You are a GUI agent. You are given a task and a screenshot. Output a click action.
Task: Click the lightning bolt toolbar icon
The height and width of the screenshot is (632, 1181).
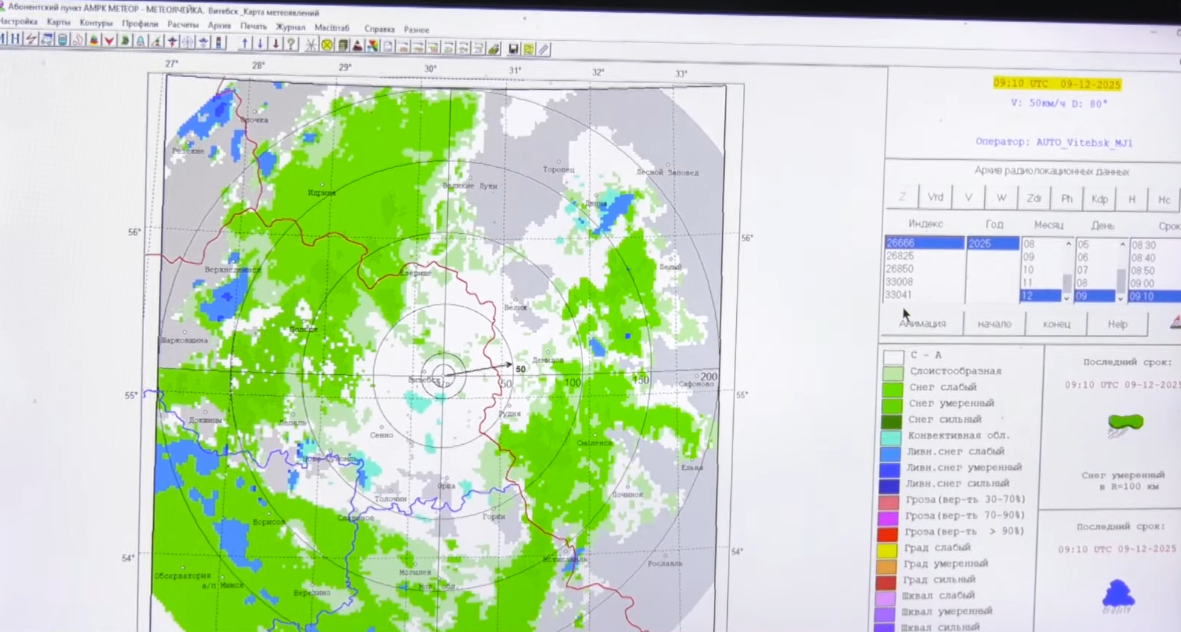click(31, 40)
